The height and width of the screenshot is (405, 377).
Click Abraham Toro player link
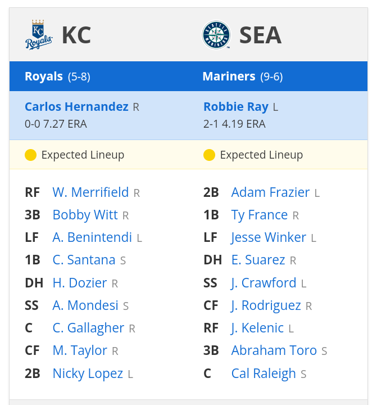(x=274, y=350)
